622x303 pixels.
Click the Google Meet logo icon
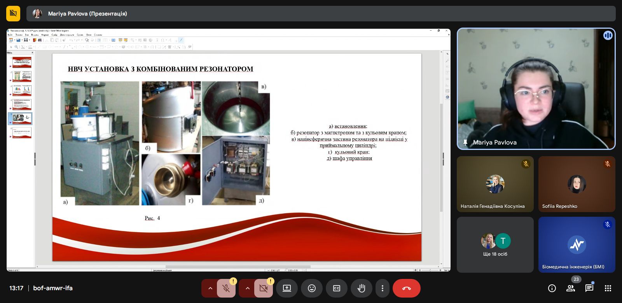(13, 14)
